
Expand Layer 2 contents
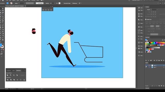[150, 65]
